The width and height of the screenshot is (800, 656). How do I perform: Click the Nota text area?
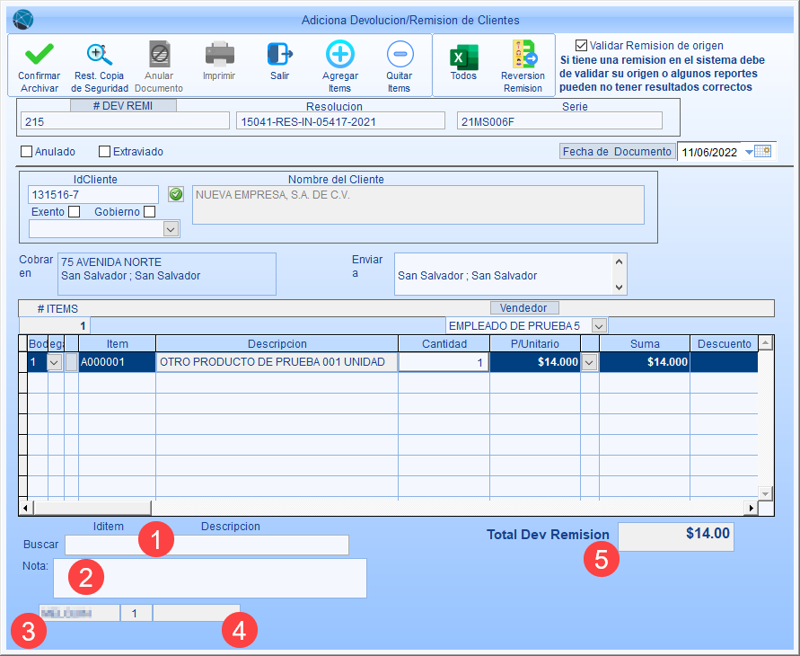coord(210,578)
